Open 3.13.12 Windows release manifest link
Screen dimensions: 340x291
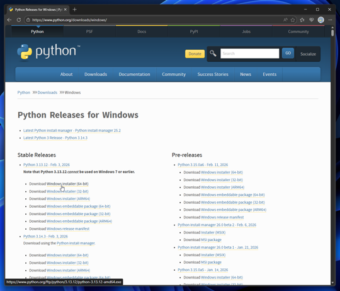(68, 229)
